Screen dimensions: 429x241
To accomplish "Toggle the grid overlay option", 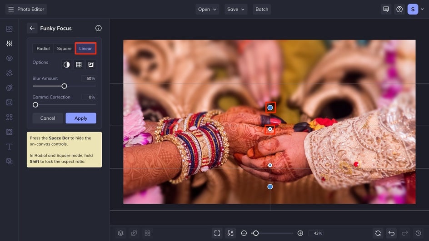I will click(79, 65).
